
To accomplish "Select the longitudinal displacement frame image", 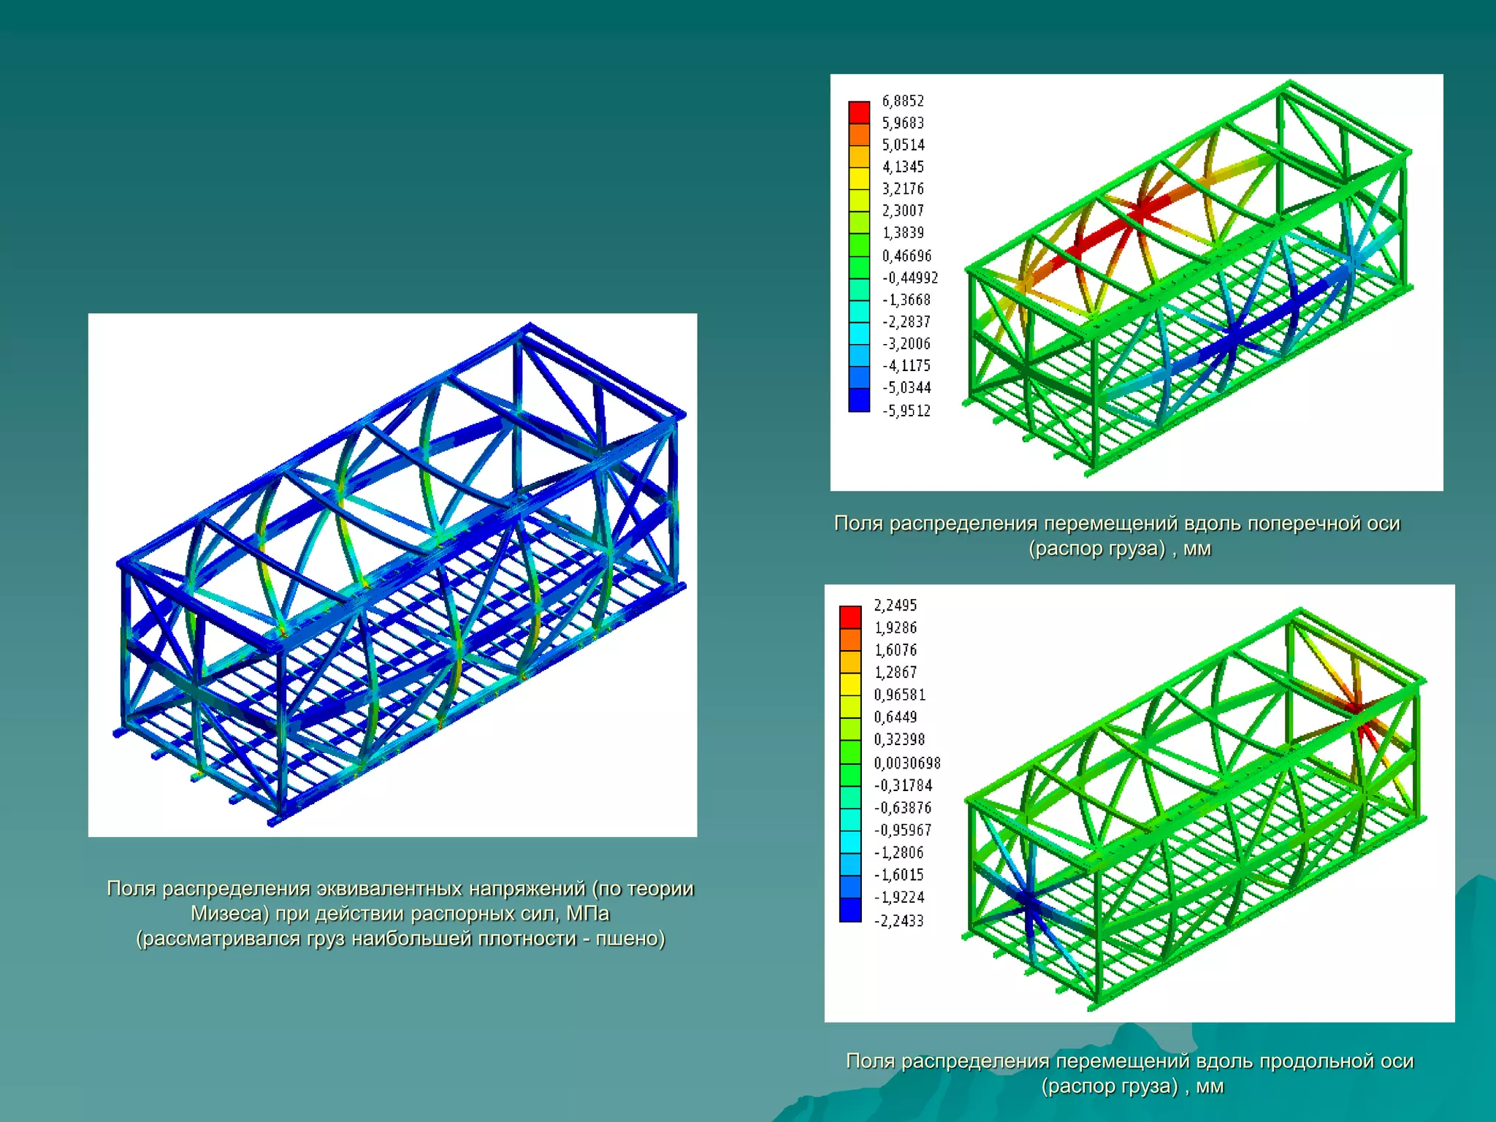I will coord(1191,804).
